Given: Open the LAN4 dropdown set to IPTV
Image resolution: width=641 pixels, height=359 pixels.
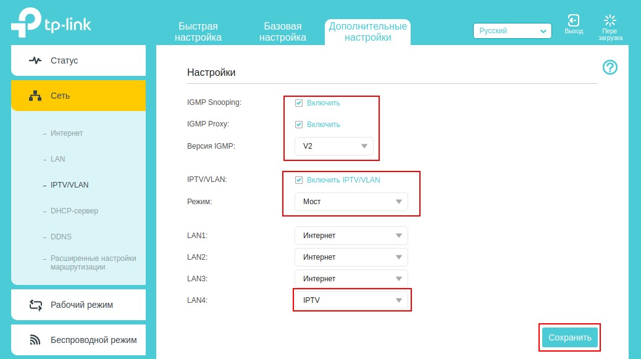Looking at the screenshot, I should coord(351,300).
